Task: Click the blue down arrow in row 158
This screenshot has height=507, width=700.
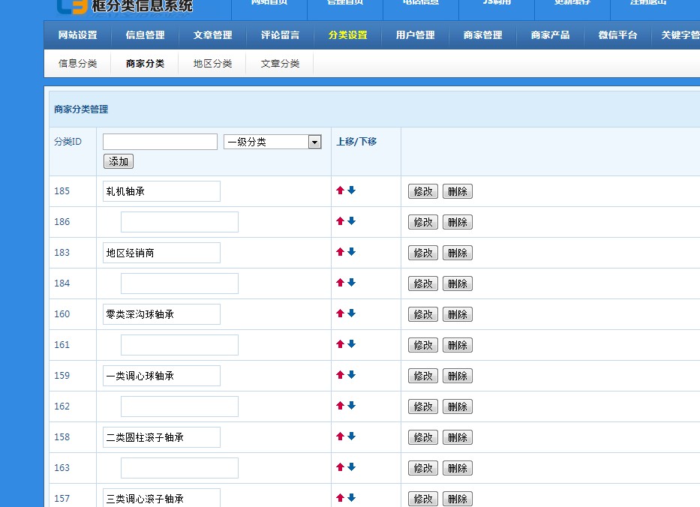Action: click(351, 436)
